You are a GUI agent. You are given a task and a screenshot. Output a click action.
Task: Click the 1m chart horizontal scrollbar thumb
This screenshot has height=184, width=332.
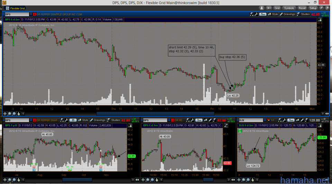tap(208, 180)
